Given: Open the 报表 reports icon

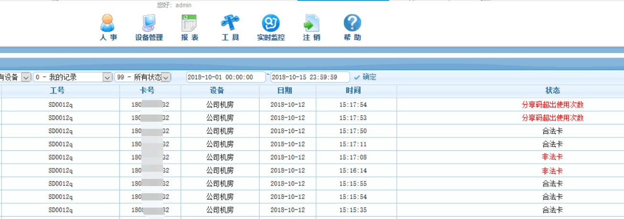Looking at the screenshot, I should coord(190,23).
